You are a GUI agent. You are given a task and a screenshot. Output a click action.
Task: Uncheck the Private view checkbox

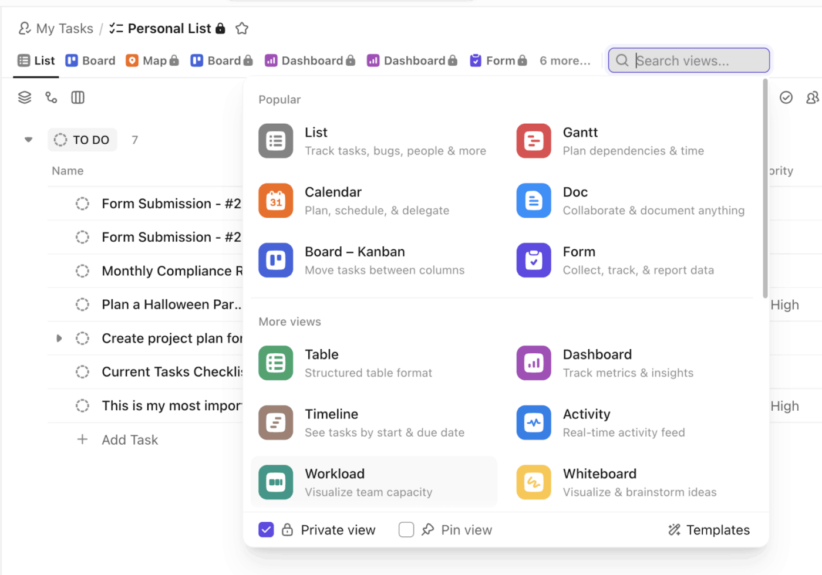pyautogui.click(x=266, y=529)
